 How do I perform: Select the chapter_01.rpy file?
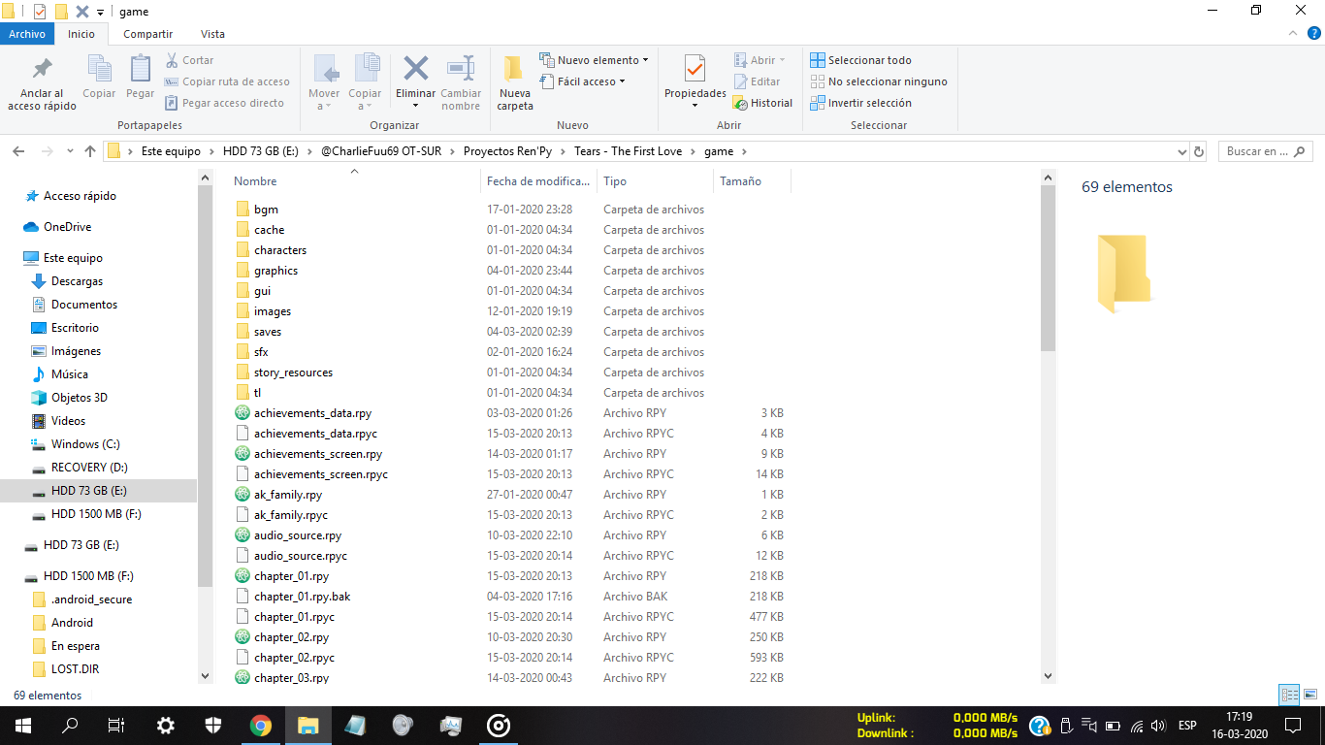291,576
